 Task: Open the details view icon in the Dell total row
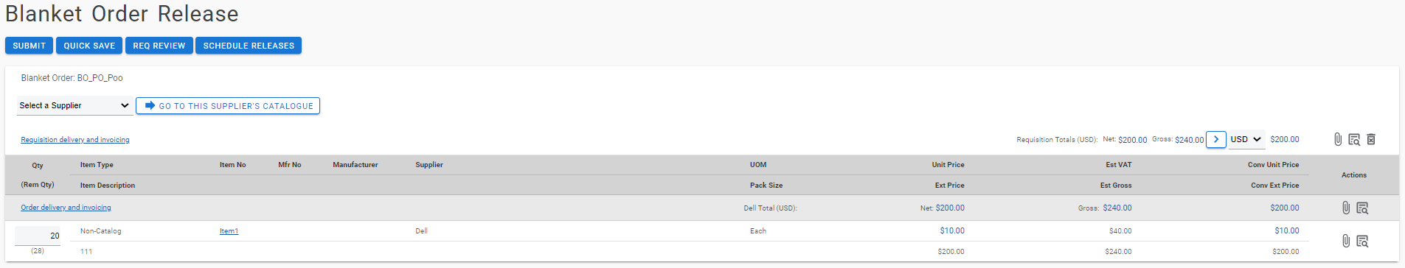[x=1362, y=208]
